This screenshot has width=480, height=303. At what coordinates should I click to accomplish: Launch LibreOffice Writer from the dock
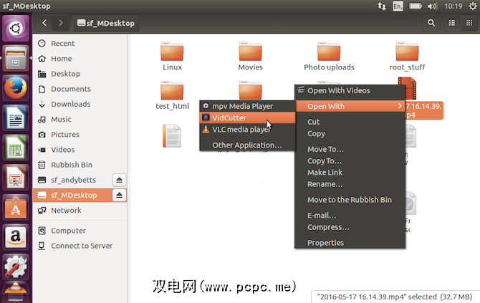(16, 117)
